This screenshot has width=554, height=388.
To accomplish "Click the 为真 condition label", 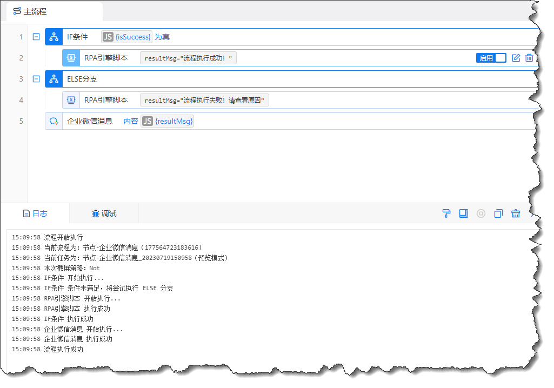I will 162,37.
